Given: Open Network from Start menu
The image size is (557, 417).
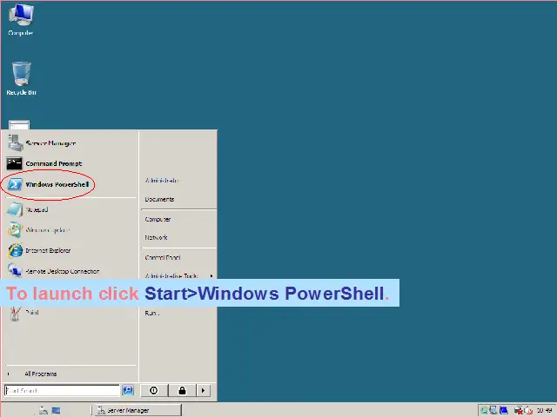Looking at the screenshot, I should [156, 237].
